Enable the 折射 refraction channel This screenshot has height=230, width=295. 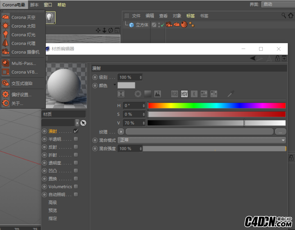[x=76, y=155]
